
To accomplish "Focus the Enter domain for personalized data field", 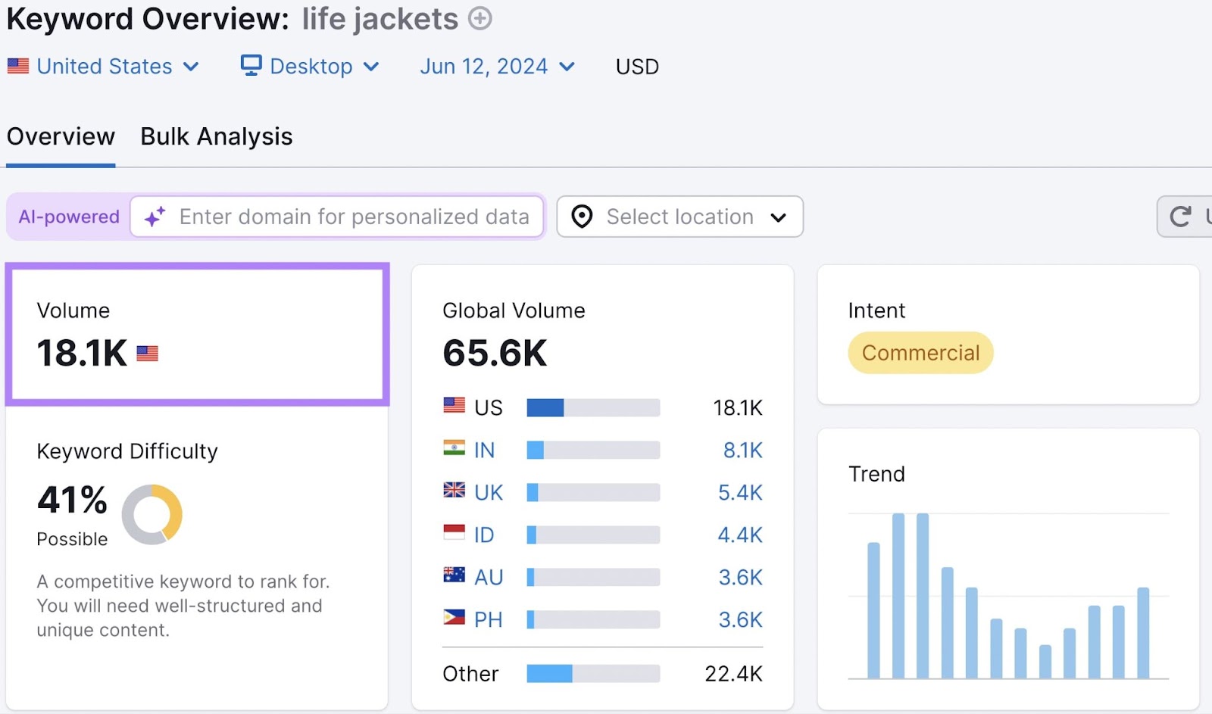I will [x=337, y=217].
